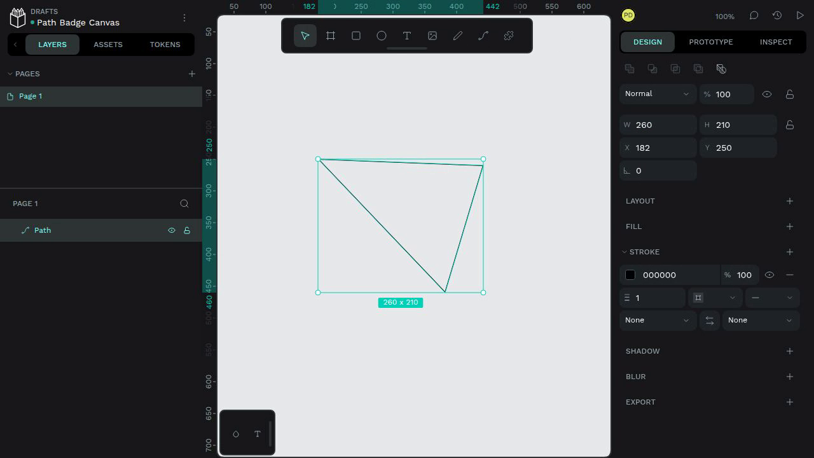Open the Plugins puzzle icon
This screenshot has height=458, width=814.
[509, 36]
